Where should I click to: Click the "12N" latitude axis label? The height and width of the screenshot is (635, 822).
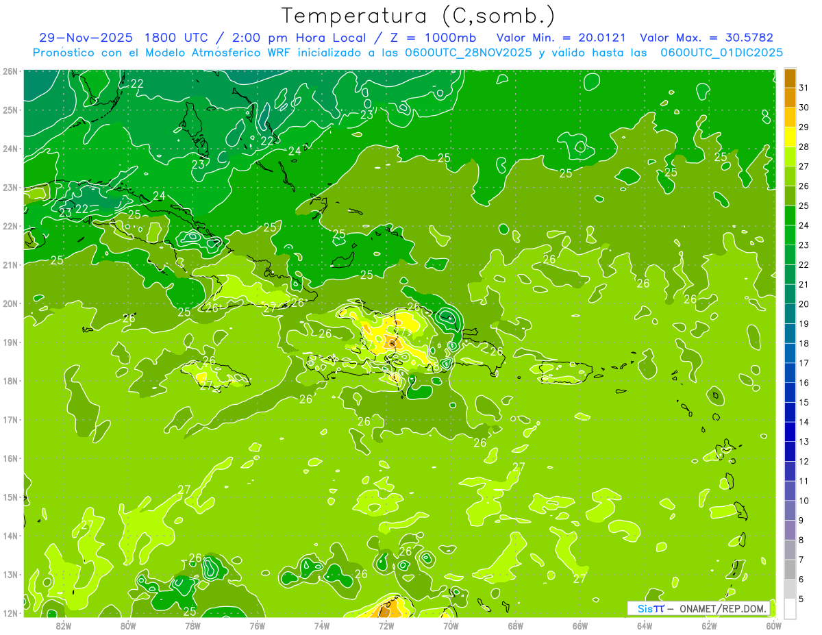tap(10, 613)
